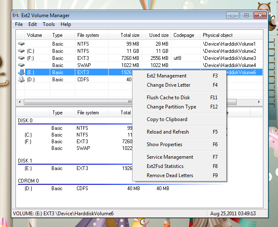This screenshot has height=227, width=278.
Task: Click the utf8 codepage cell
Action: pyautogui.click(x=177, y=58)
